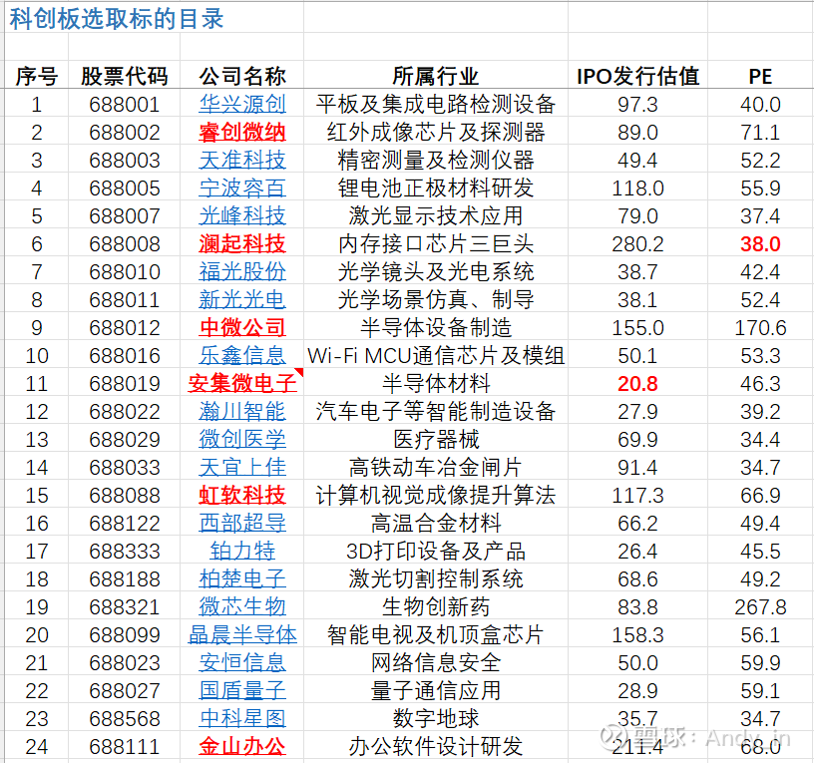The image size is (814, 763).
Task: Select PE cell 170.6
Action: [x=760, y=327]
